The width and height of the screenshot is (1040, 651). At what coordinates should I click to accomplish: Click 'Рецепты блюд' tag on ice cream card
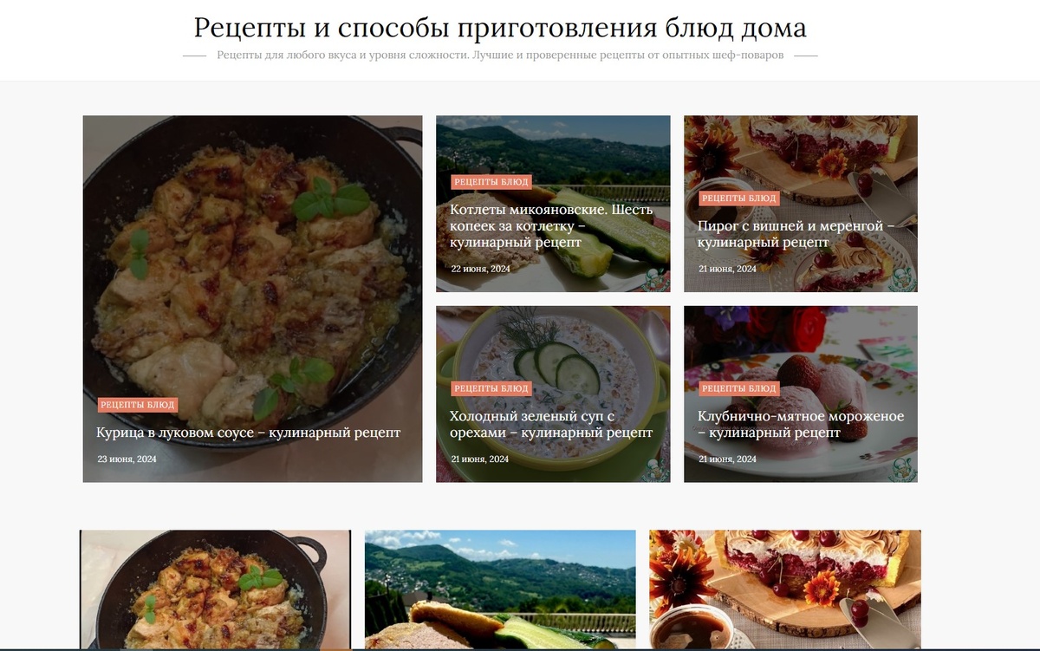739,388
